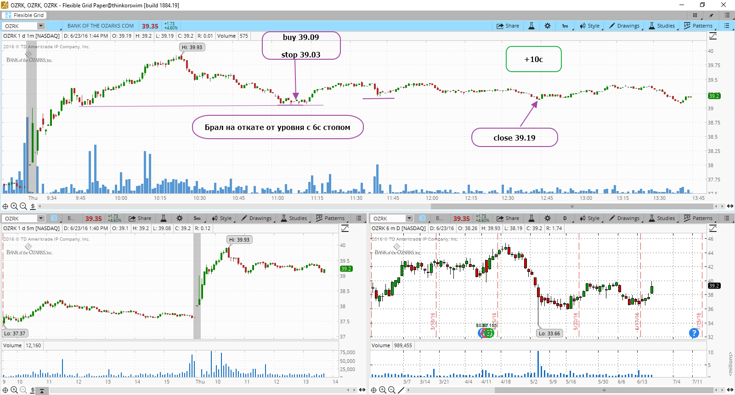Open list menu icon in the 5m chart toolbar
This screenshot has height=395, width=735.
pyautogui.click(x=359, y=218)
